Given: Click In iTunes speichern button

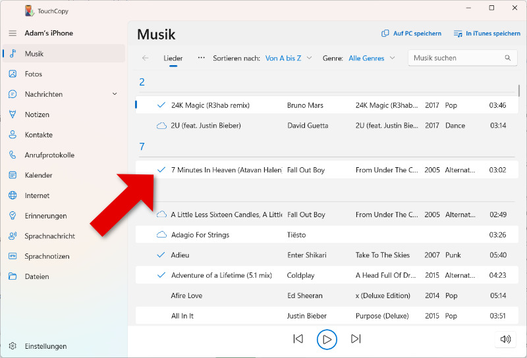Looking at the screenshot, I should click(487, 34).
